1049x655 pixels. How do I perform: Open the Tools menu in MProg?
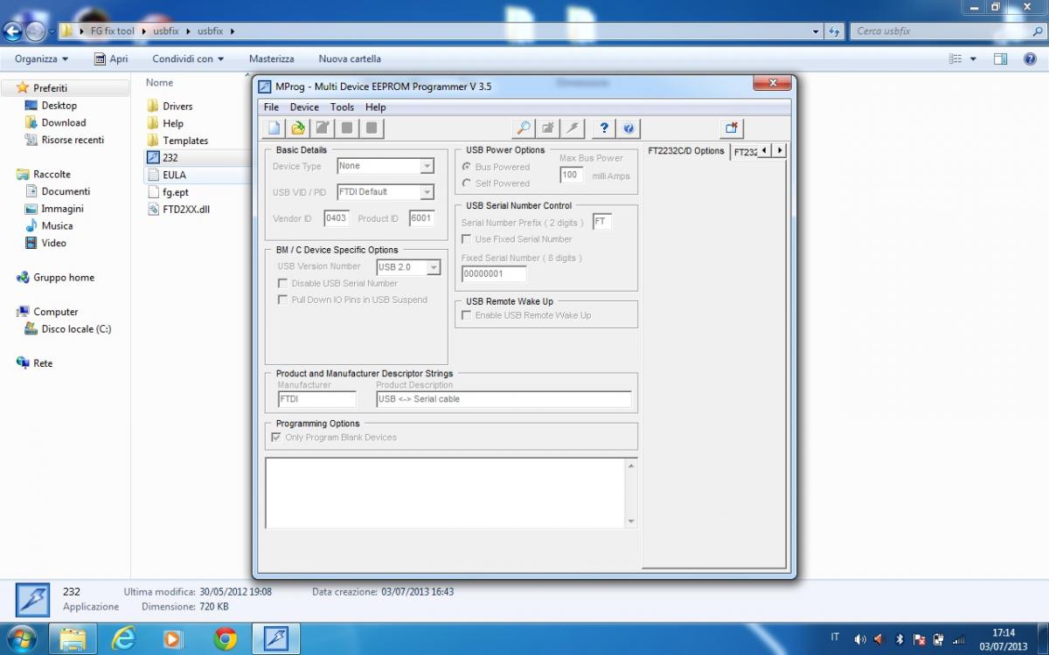pyautogui.click(x=342, y=107)
